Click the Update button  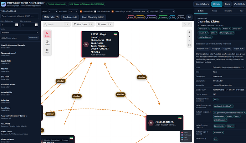click(x=217, y=4)
